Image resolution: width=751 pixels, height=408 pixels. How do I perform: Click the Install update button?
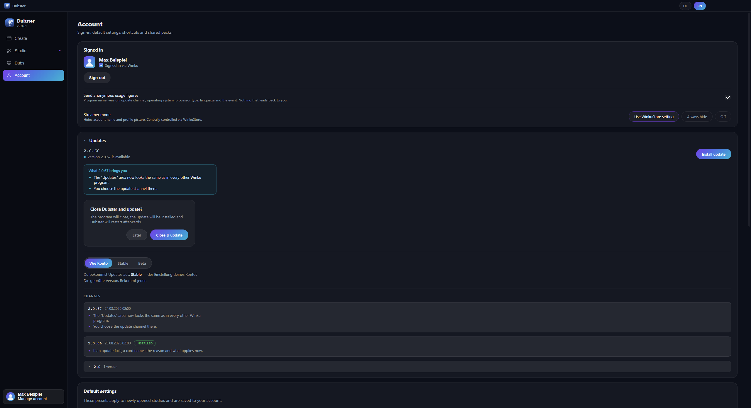[713, 154]
